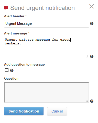Click the Alert header label
This screenshot has width=98, height=123.
(x=14, y=16)
